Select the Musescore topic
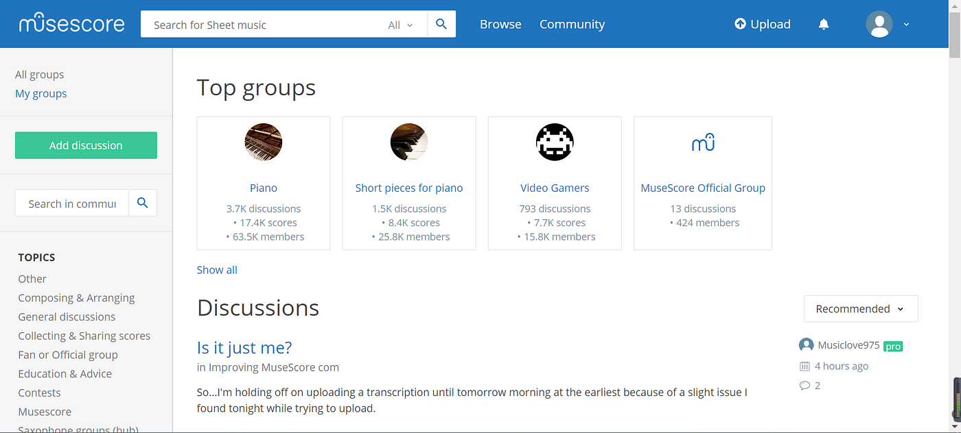The height and width of the screenshot is (433, 961). point(45,412)
